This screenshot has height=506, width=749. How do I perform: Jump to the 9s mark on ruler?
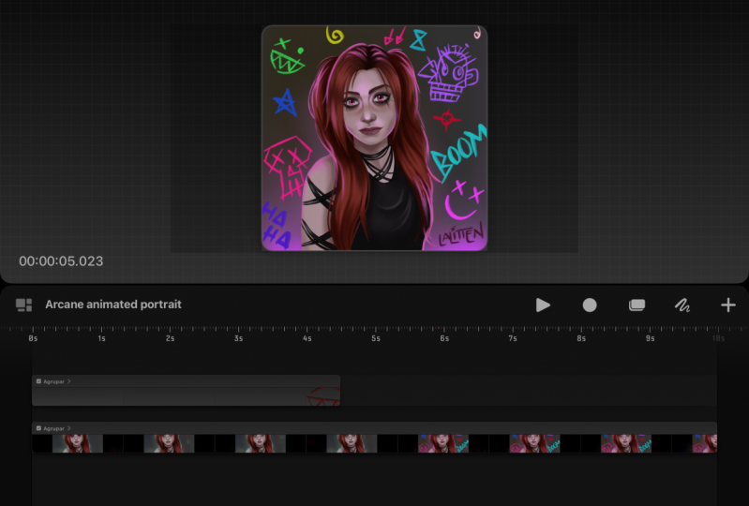[651, 338]
